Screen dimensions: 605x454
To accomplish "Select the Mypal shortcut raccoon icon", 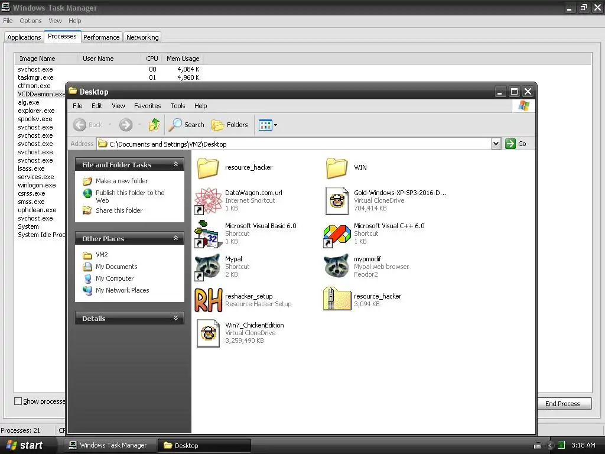I will pyautogui.click(x=208, y=267).
